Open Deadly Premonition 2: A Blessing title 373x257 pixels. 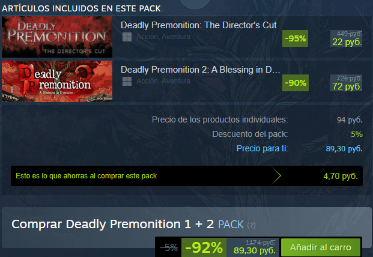point(200,70)
